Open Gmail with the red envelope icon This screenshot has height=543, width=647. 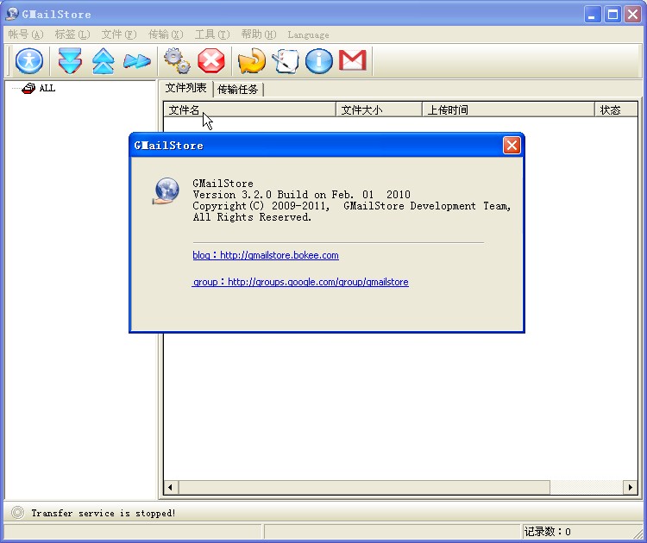click(352, 60)
